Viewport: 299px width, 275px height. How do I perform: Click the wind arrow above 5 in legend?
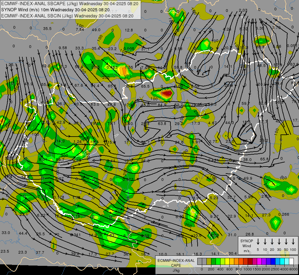(258, 242)
